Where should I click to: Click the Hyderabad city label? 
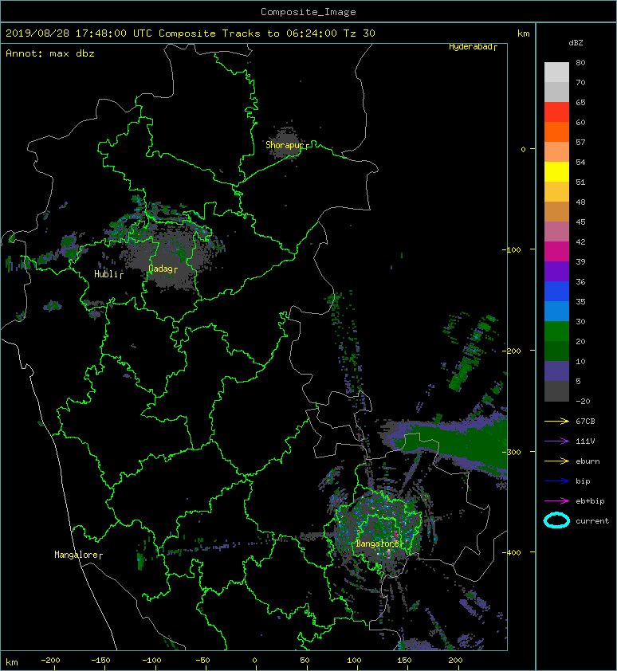pyautogui.click(x=473, y=47)
